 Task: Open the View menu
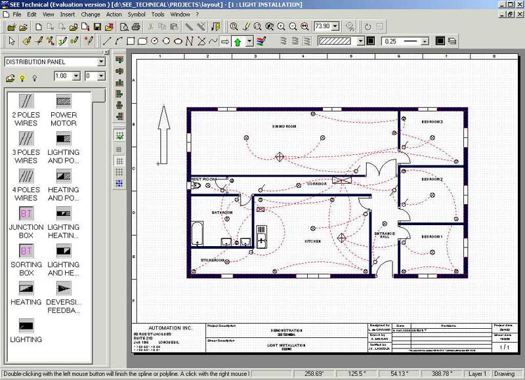[x=48, y=14]
